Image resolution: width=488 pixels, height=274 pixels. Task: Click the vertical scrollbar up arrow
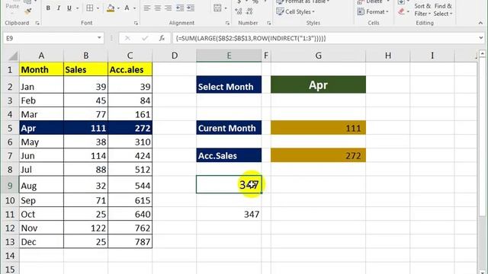click(x=482, y=54)
